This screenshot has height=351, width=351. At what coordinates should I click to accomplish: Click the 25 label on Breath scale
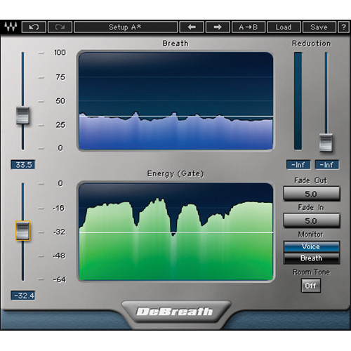pyautogui.click(x=60, y=125)
